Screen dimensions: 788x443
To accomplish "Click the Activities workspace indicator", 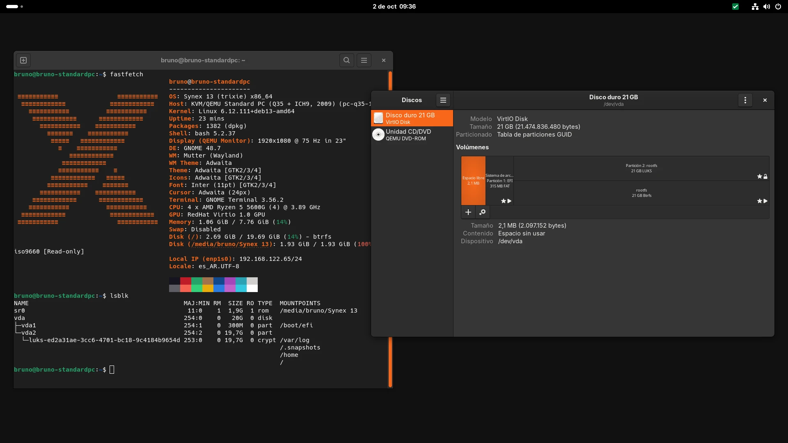I will (15, 7).
